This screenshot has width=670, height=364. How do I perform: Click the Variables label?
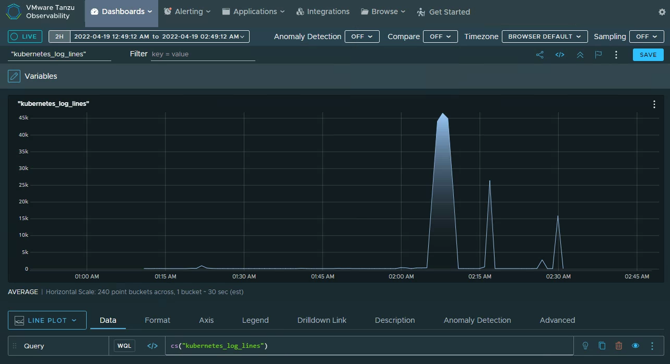pos(41,76)
